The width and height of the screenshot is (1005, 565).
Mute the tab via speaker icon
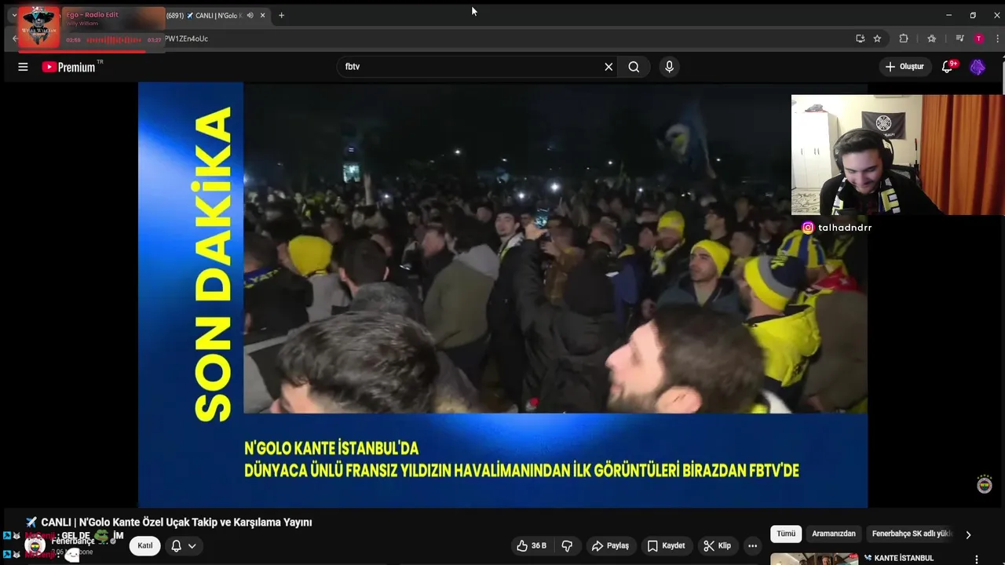[250, 15]
